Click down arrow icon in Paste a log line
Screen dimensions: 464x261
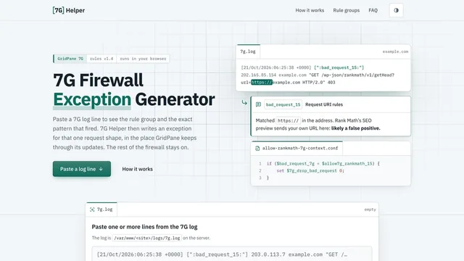coord(101,169)
